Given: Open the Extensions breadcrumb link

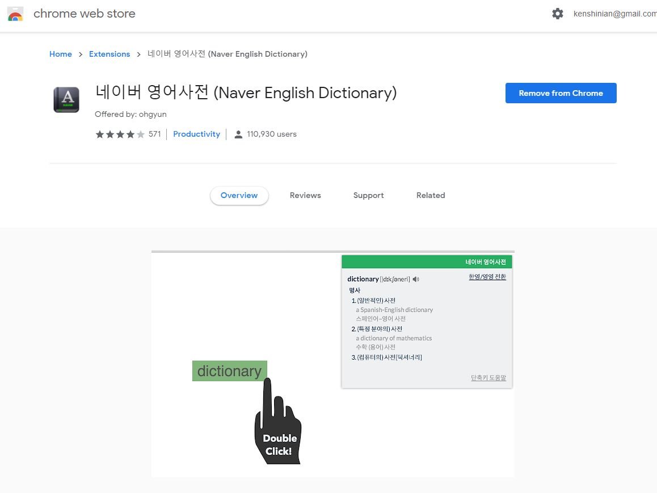Looking at the screenshot, I should (109, 54).
